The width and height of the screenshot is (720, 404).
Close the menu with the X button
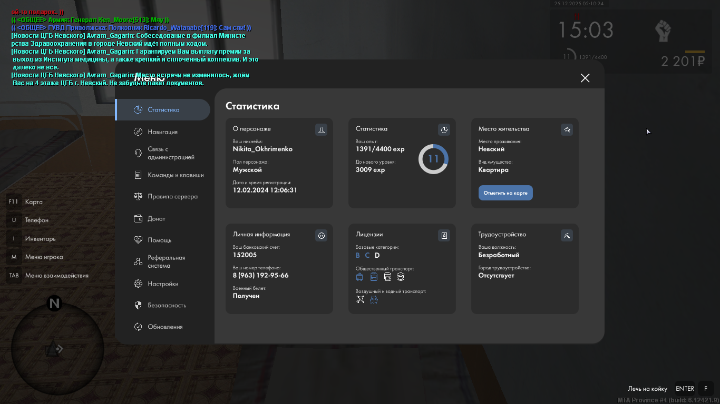[585, 78]
